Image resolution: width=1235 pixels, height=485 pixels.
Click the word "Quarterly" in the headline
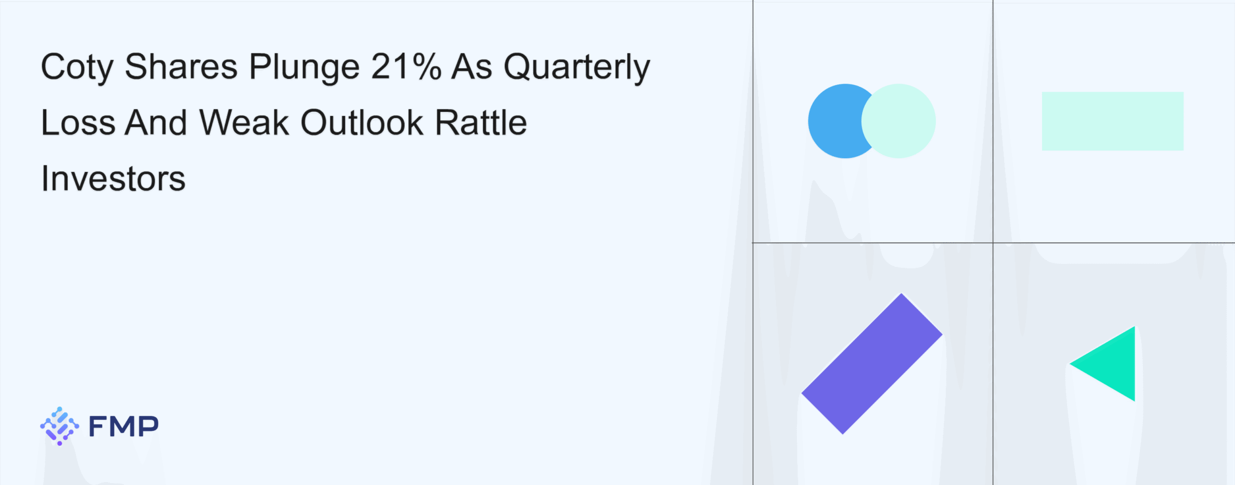tap(577, 67)
